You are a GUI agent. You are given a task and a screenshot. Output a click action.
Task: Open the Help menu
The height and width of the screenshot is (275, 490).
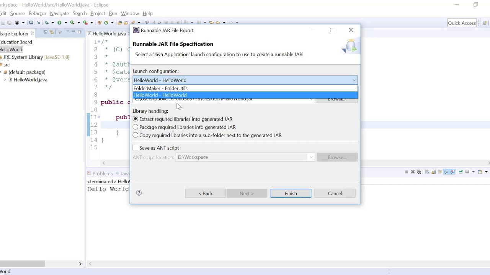[147, 13]
